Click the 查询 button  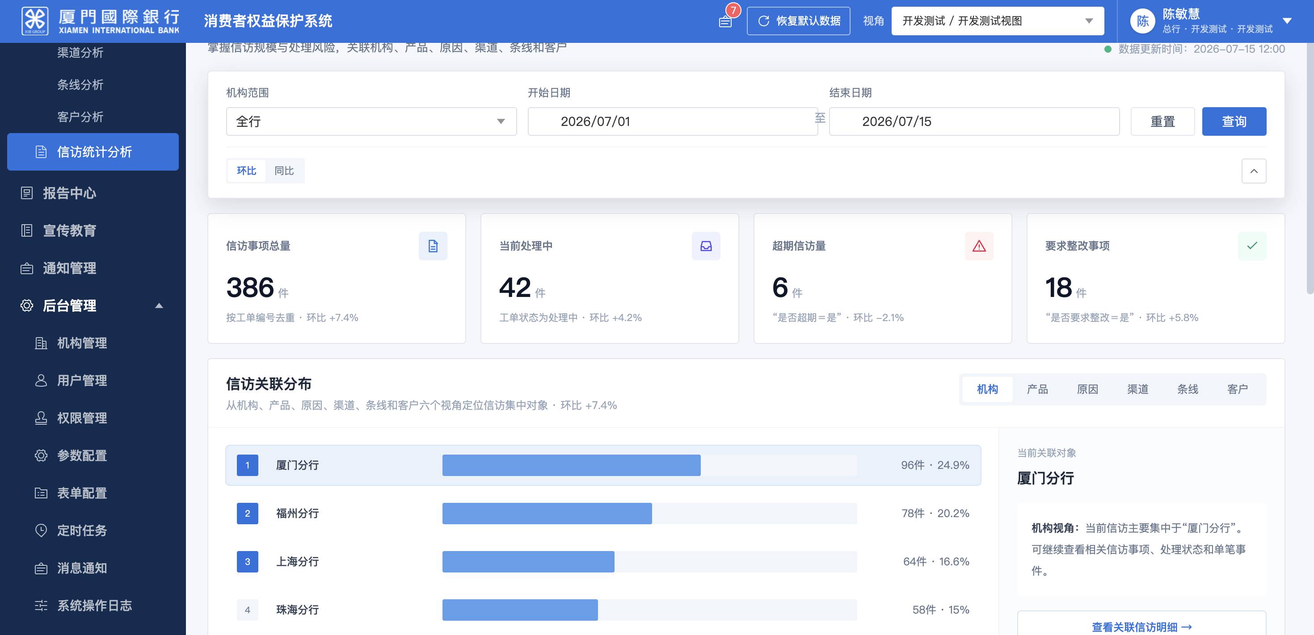coord(1234,121)
